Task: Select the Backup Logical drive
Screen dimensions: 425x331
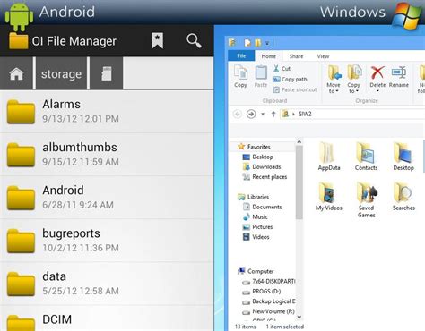Action: point(268,301)
